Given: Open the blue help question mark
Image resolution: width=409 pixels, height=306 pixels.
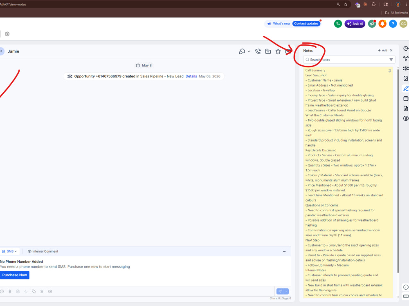Looking at the screenshot, I should [393, 24].
